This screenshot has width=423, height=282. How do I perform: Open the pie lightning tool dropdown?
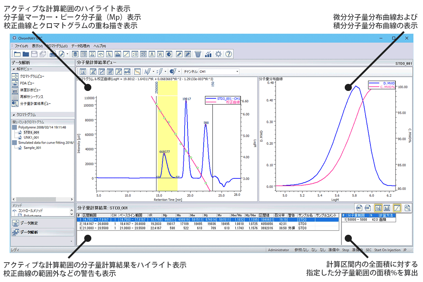pos(179,72)
